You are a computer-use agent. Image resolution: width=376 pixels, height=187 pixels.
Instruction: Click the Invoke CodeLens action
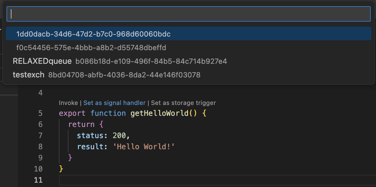coord(65,103)
